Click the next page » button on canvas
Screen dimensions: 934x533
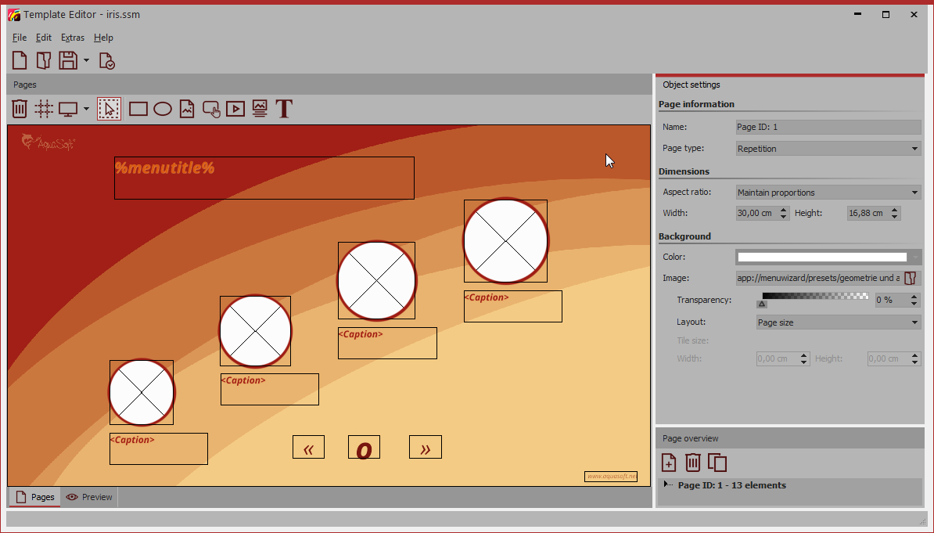click(x=426, y=448)
